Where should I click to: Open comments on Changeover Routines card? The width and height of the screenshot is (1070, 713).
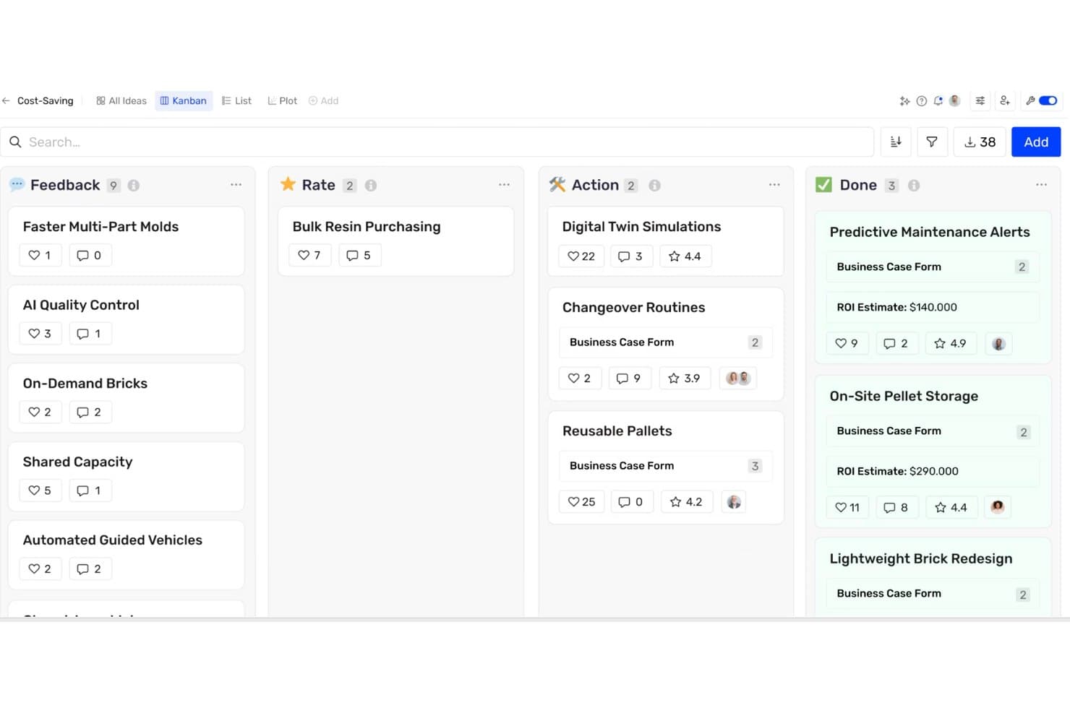click(x=630, y=379)
